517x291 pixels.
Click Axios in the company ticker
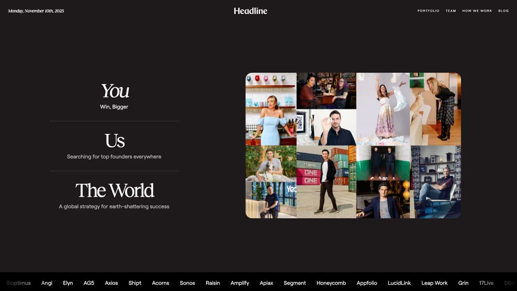pyautogui.click(x=111, y=283)
